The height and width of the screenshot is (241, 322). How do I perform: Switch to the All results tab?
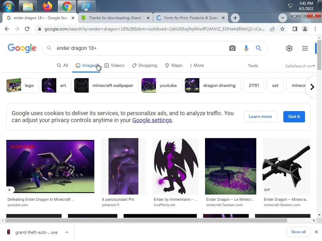(x=63, y=65)
